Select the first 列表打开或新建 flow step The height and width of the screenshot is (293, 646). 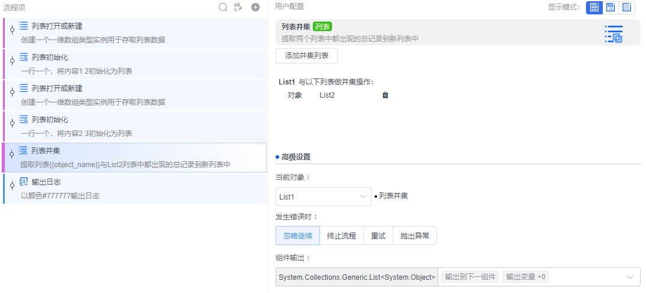(134, 33)
